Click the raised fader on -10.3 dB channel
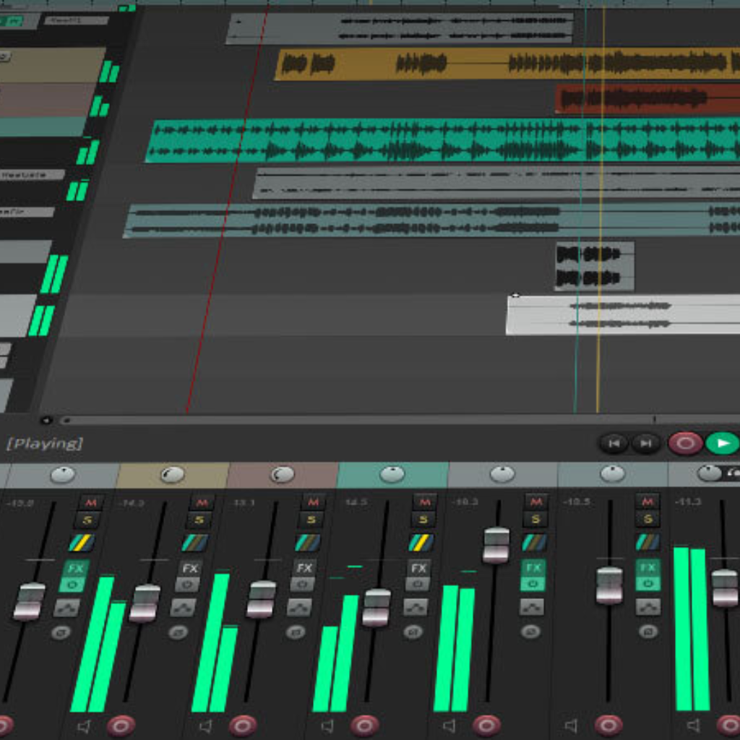The height and width of the screenshot is (740, 740). 496,546
